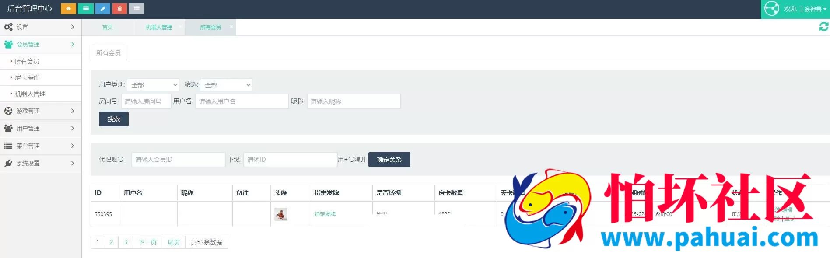Expand the 设置 sidebar menu
The width and height of the screenshot is (830, 258).
tap(41, 27)
